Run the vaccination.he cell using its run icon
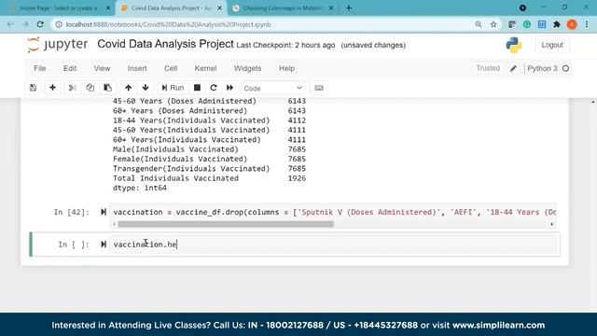Screen dimensions: 597x336 coord(104,245)
